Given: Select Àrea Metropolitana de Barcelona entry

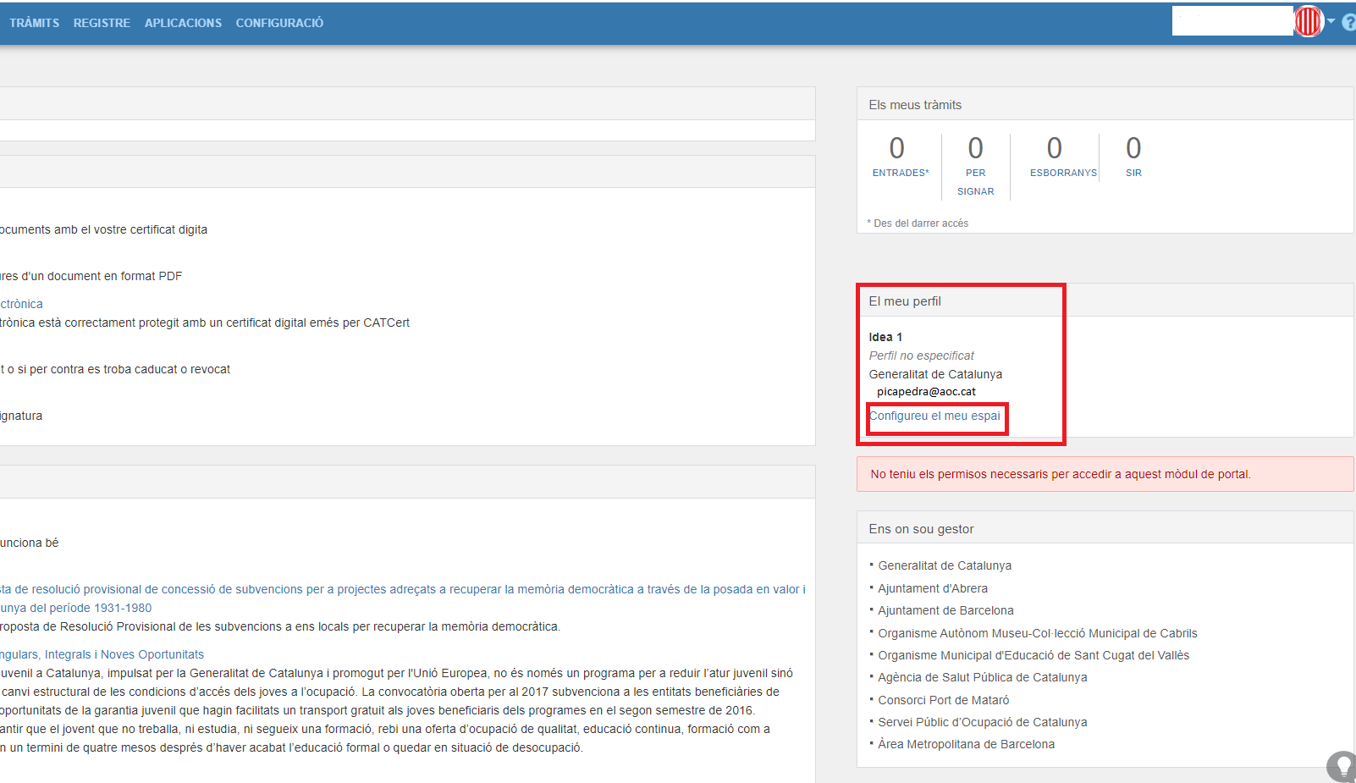Looking at the screenshot, I should (966, 744).
